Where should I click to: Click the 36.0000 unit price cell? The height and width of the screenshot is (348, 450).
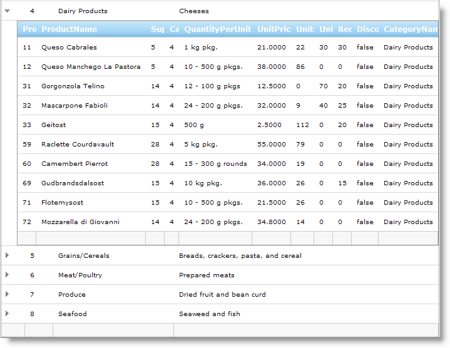click(x=272, y=183)
